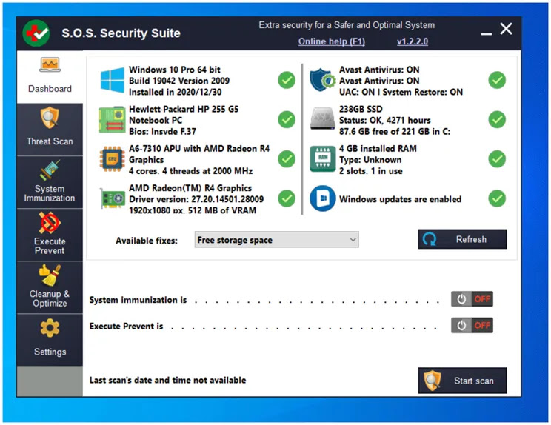Click the green check beside 238GB SSD

tap(497, 120)
